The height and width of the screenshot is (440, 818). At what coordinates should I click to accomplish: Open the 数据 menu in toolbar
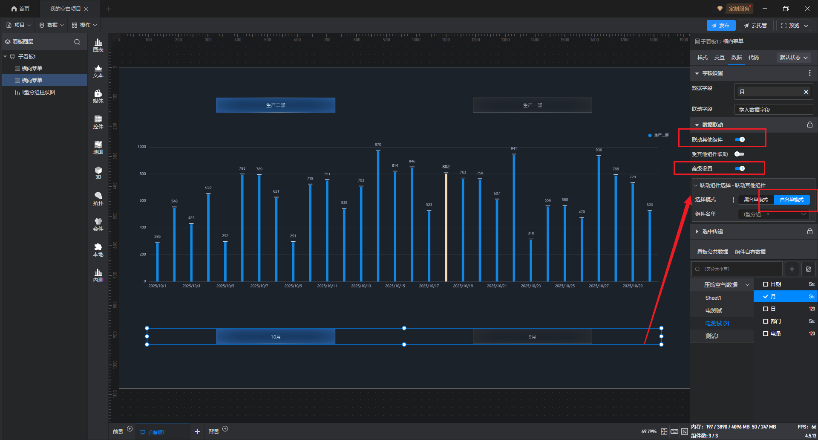tap(52, 25)
